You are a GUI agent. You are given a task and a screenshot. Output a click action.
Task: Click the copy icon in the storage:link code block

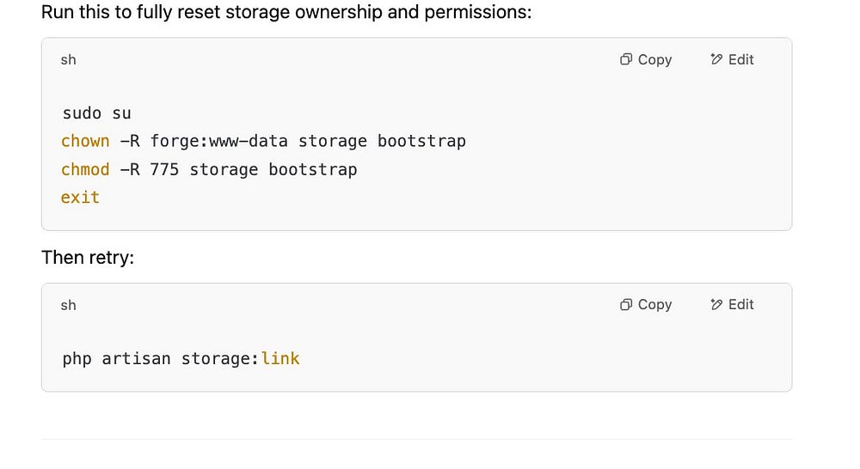626,304
